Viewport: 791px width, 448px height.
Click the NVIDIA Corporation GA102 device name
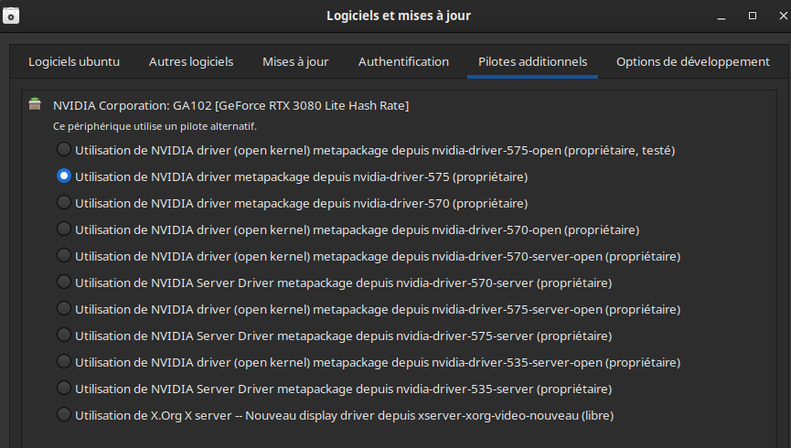[x=231, y=105]
